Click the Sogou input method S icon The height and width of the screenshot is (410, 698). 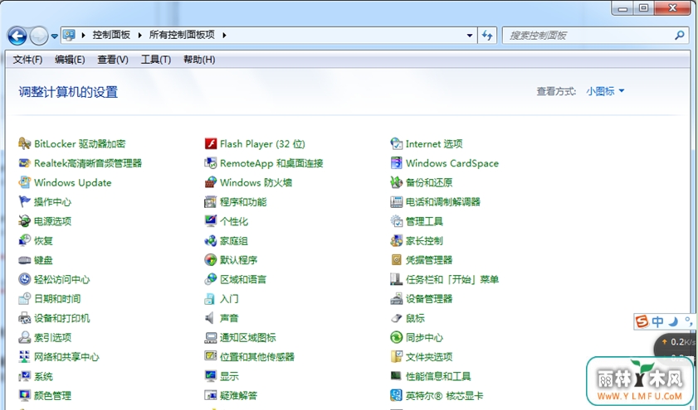(642, 321)
